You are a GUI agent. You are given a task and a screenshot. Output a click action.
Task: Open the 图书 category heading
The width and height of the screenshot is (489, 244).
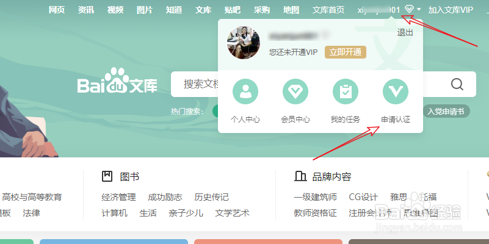(129, 177)
